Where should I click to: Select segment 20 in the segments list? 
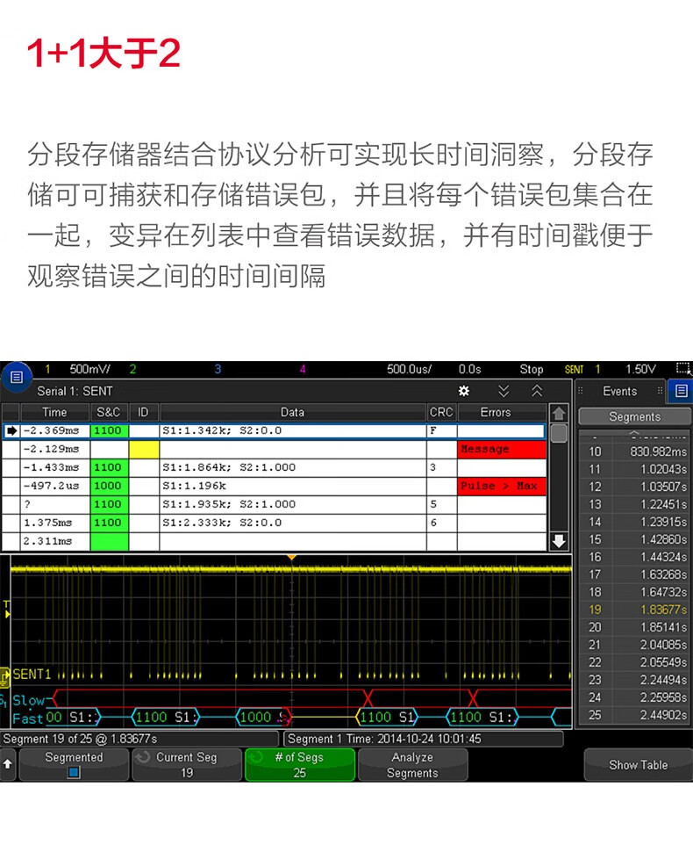pos(633,627)
